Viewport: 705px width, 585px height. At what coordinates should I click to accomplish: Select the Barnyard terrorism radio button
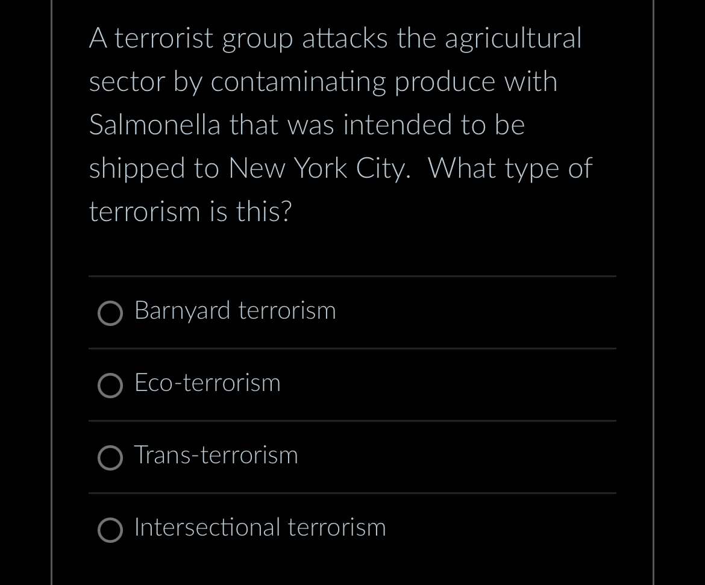tap(111, 313)
